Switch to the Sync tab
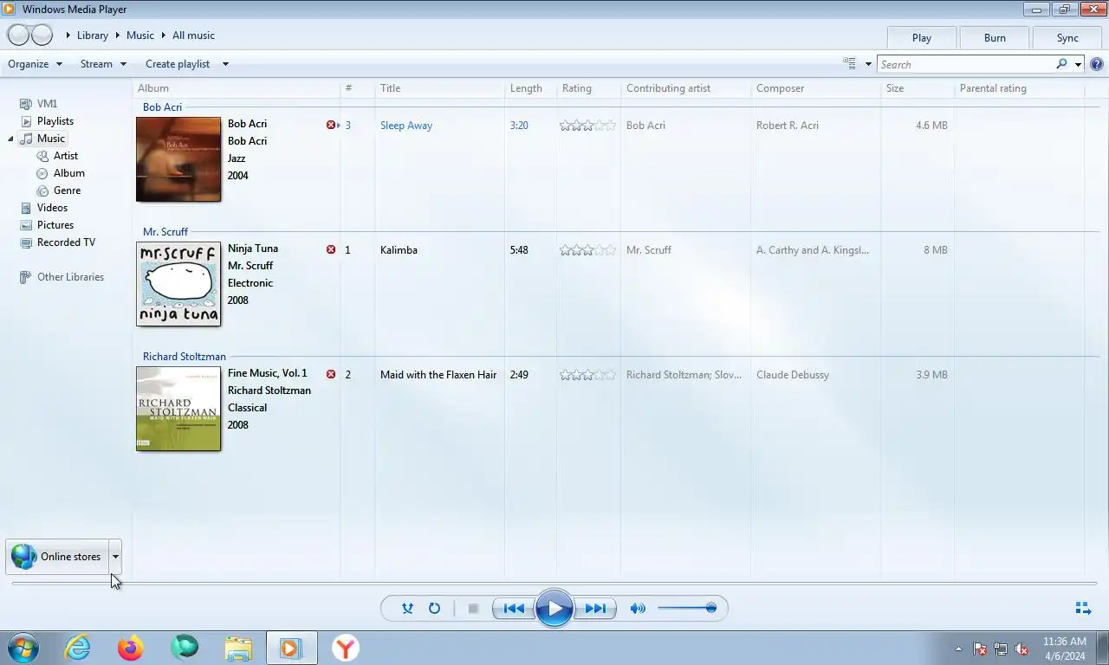 [1067, 38]
